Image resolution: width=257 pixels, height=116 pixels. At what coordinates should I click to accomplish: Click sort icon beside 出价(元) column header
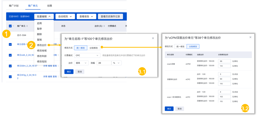tap(104, 26)
